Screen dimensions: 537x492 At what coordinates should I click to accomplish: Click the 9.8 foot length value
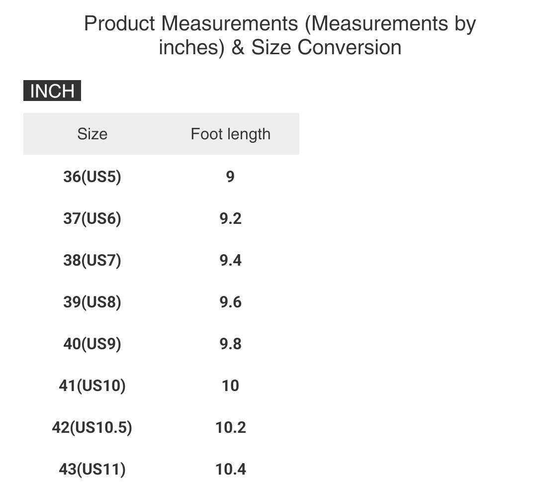coord(230,344)
